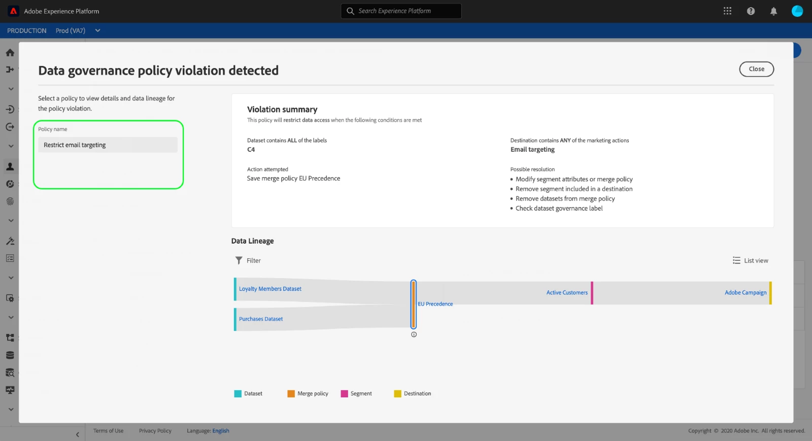Open the Home icon in sidebar
Viewport: 812px width, 441px height.
pyautogui.click(x=10, y=53)
